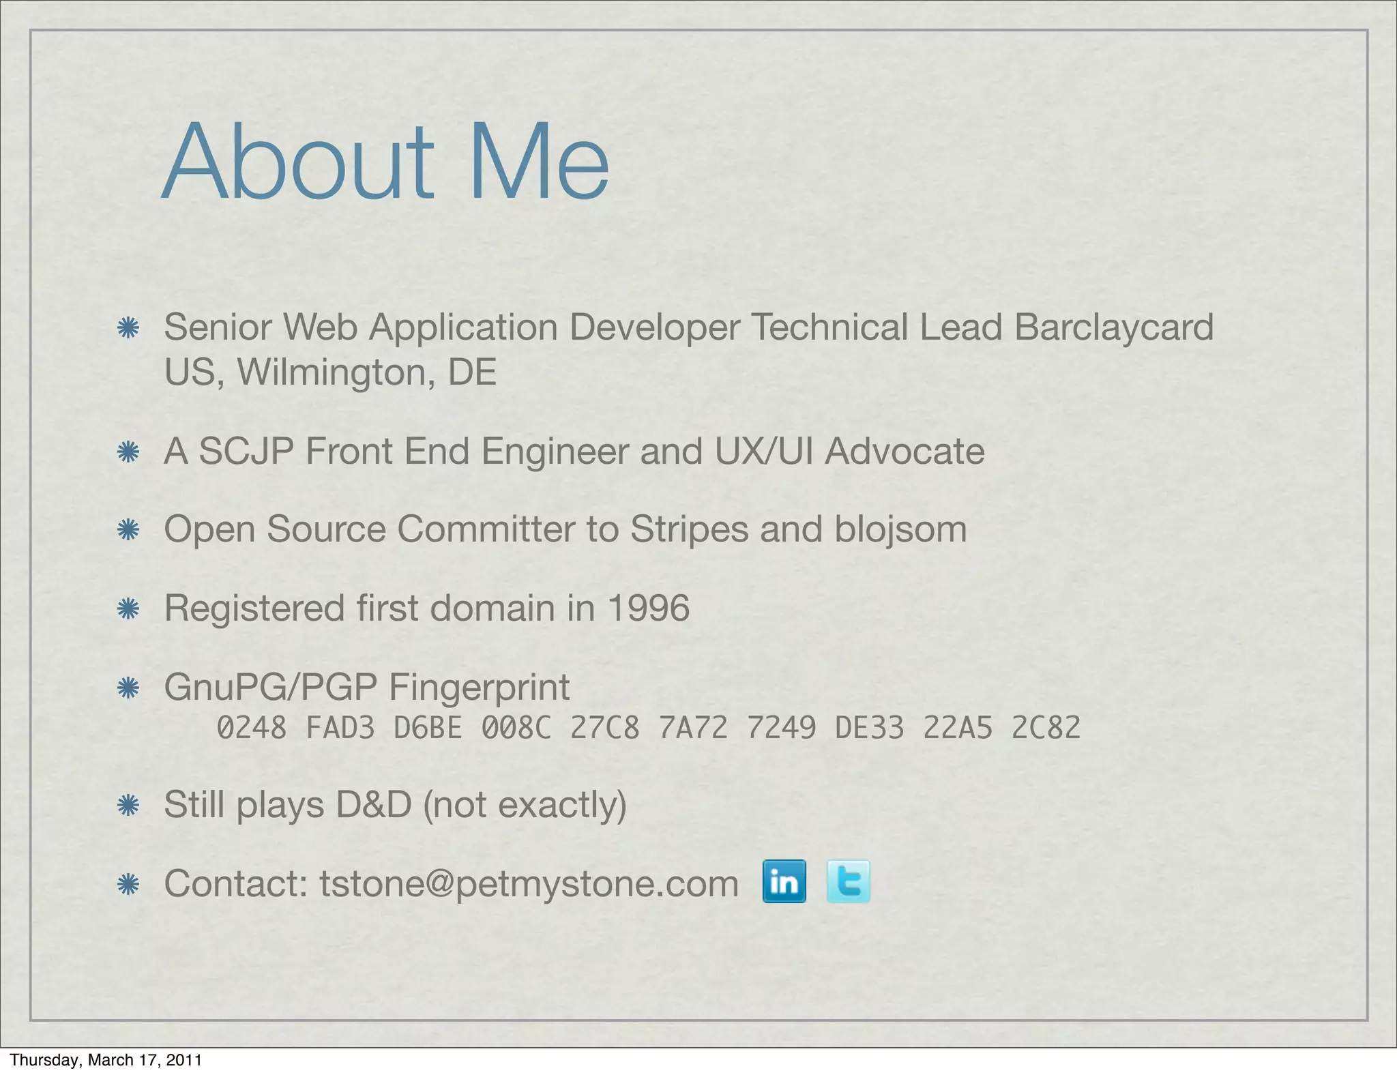Select the fingerprint string starting '0248 FAD3'
Viewport: 1397px width, 1075px height.
[649, 728]
